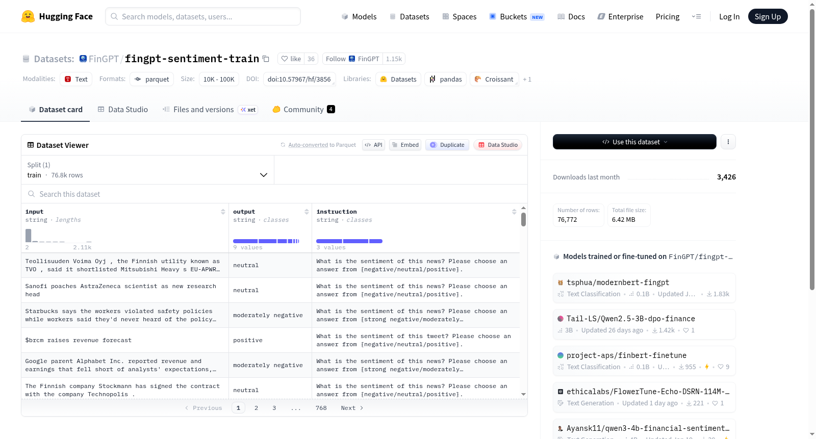
Task: Switch to the Dataset card tab
Action: (55, 110)
